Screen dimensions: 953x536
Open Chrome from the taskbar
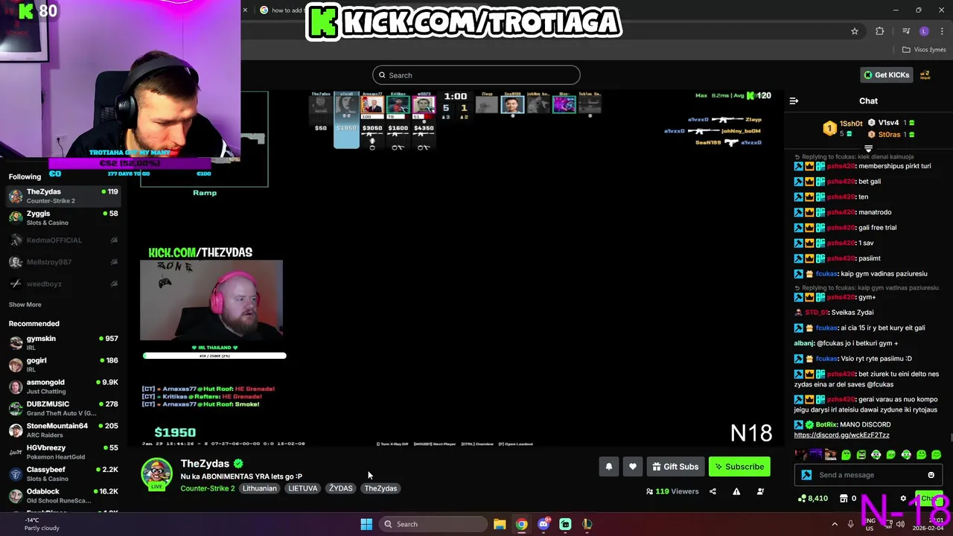521,524
